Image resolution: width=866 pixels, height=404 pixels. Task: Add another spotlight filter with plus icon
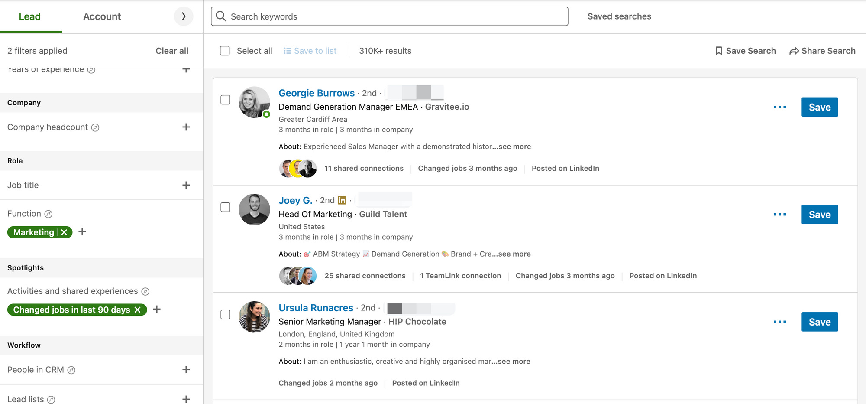tap(157, 309)
